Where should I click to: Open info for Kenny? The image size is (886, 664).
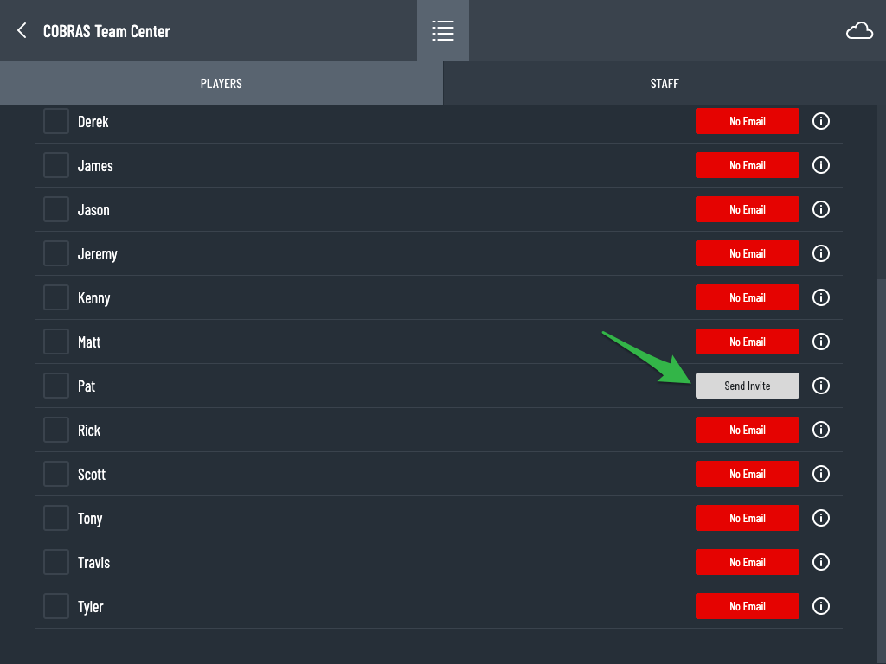click(x=821, y=297)
